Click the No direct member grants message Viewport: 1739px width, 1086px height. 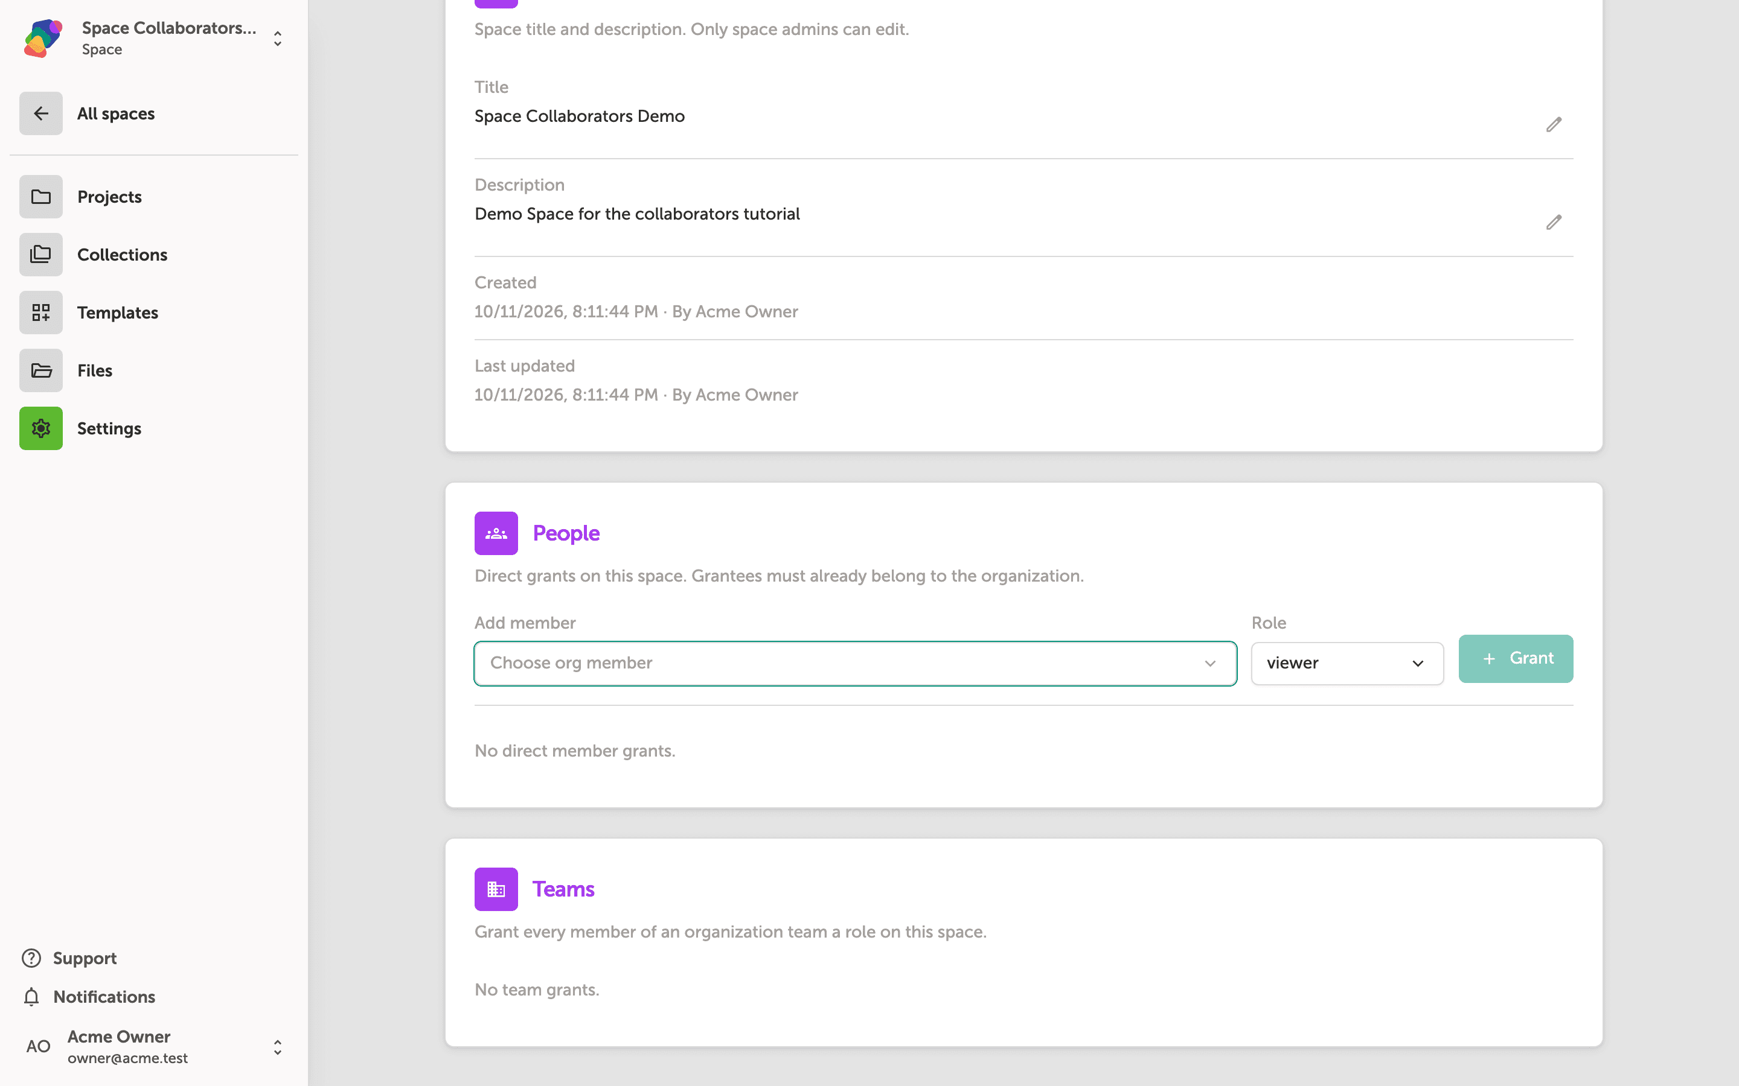point(575,751)
